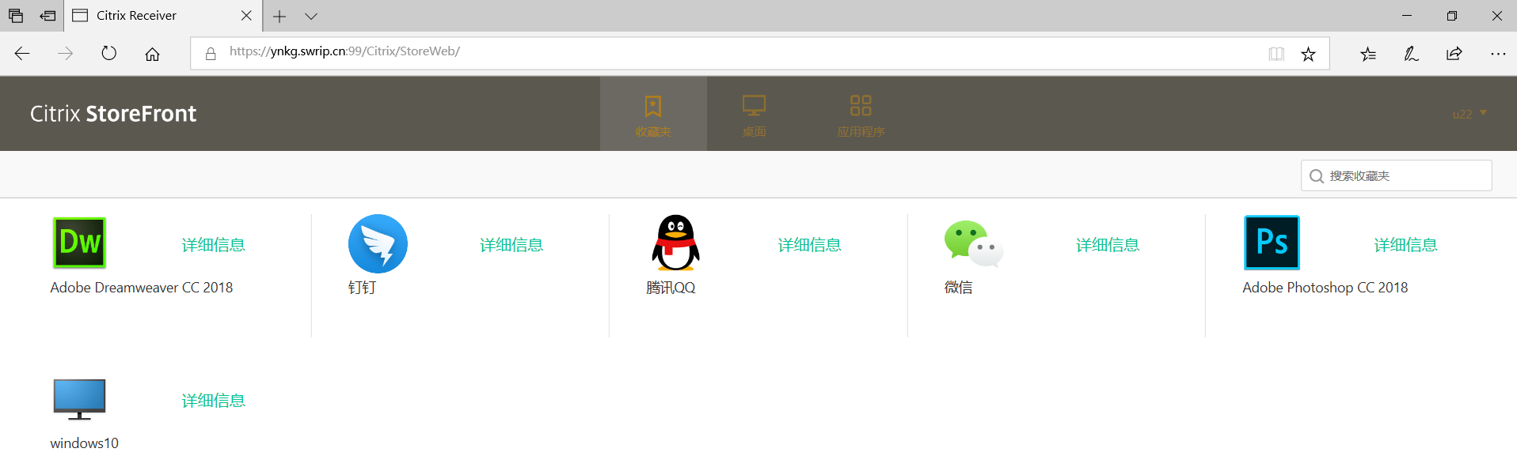Focus the 搜索收藏夹 search field
This screenshot has width=1517, height=471.
pos(1397,175)
